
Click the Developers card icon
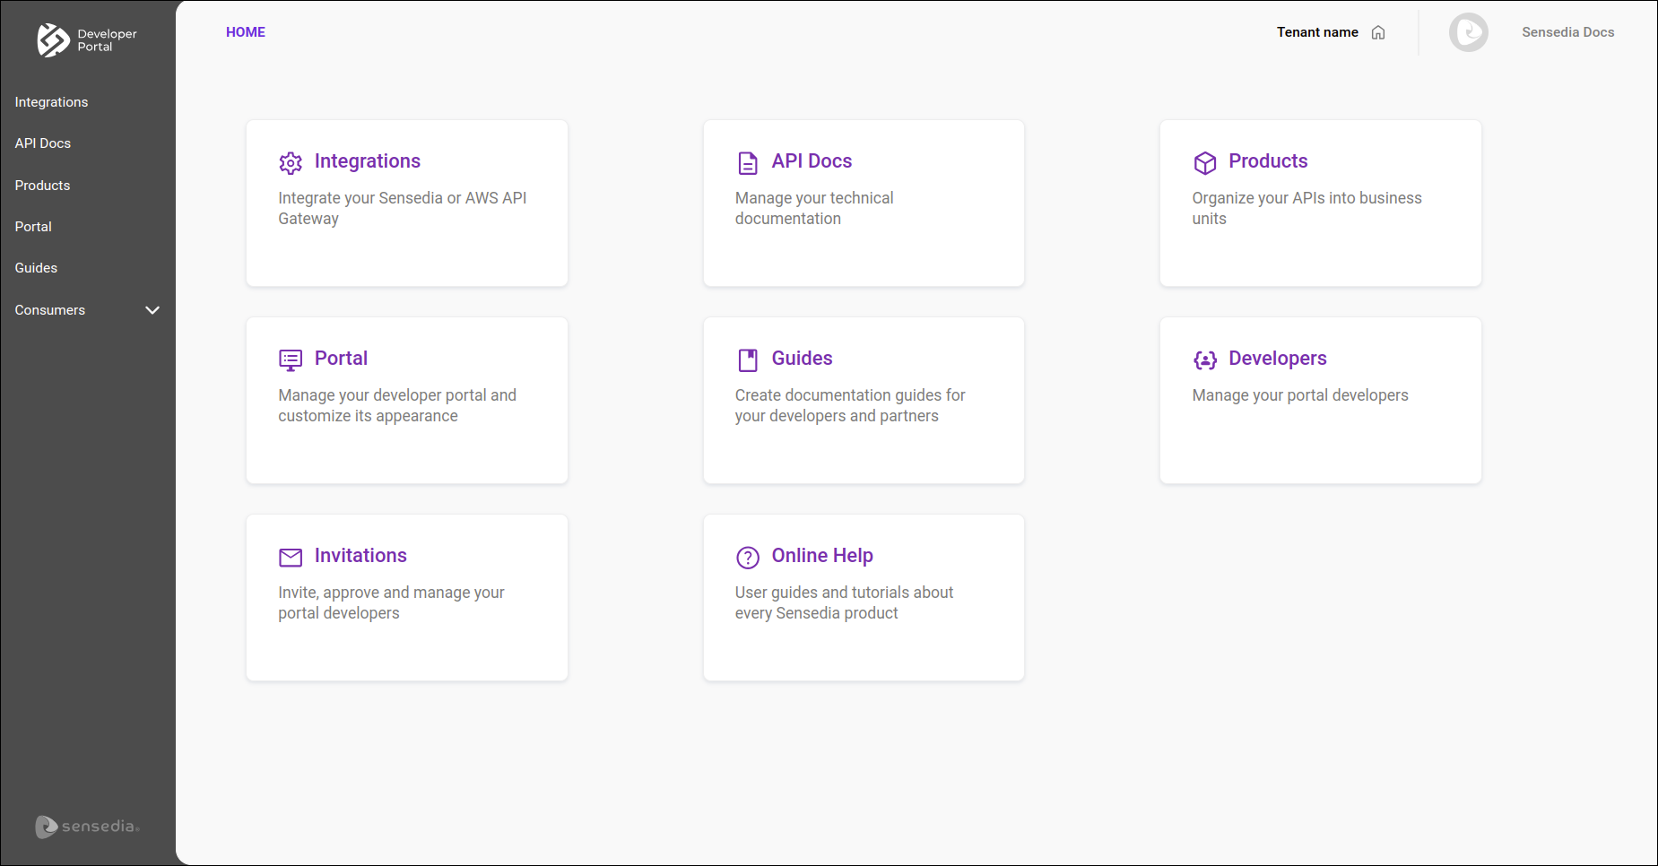pyautogui.click(x=1205, y=360)
